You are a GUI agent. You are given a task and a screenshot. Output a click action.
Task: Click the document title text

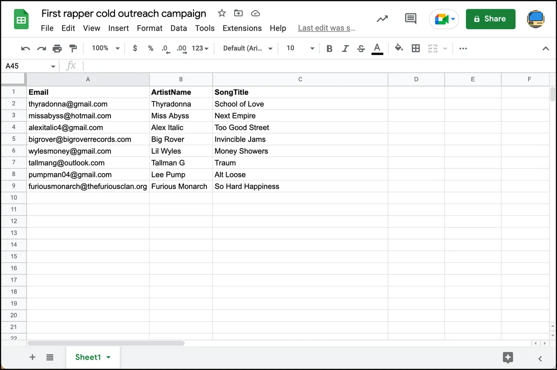tap(124, 13)
